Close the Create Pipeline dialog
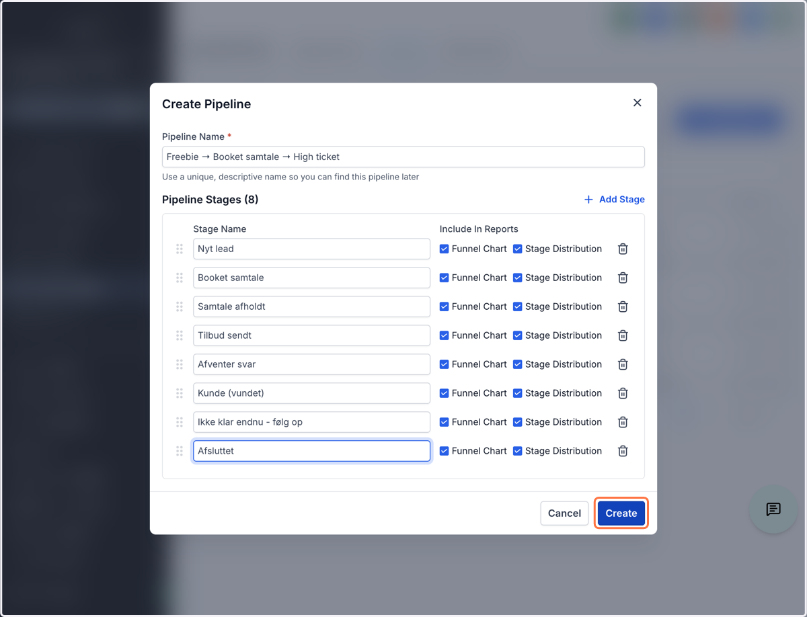 [x=638, y=103]
